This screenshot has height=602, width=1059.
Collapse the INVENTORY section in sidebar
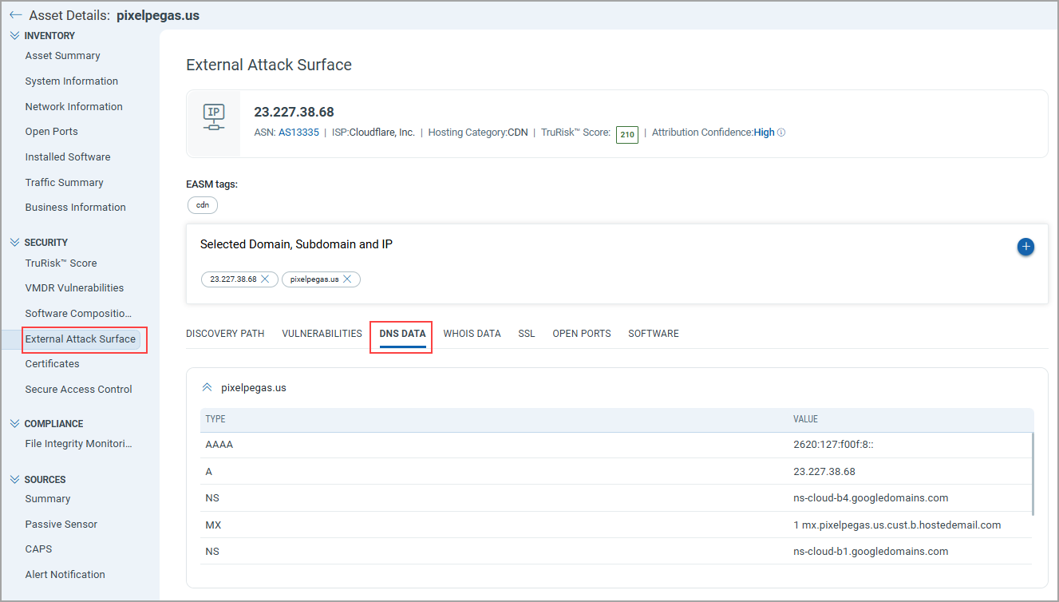(x=13, y=34)
